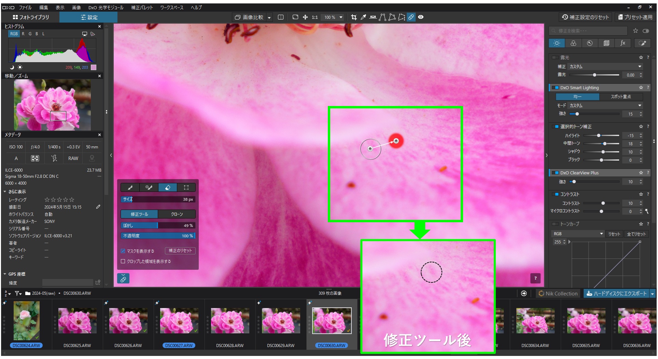Select the pan/move hand tool

[x=305, y=17]
